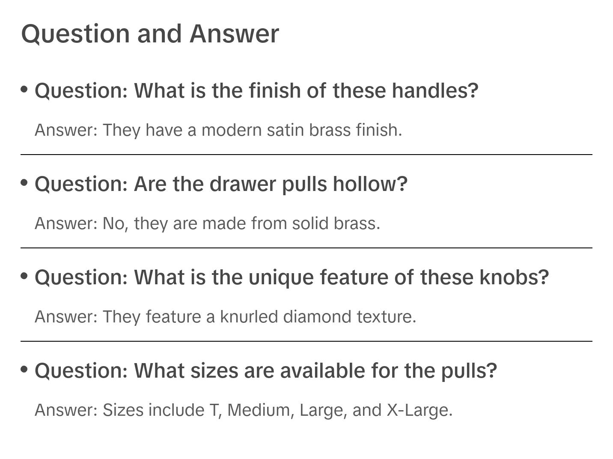Click the divider line below the satin brass answer
The height and width of the screenshot is (459, 613).
pyautogui.click(x=306, y=155)
